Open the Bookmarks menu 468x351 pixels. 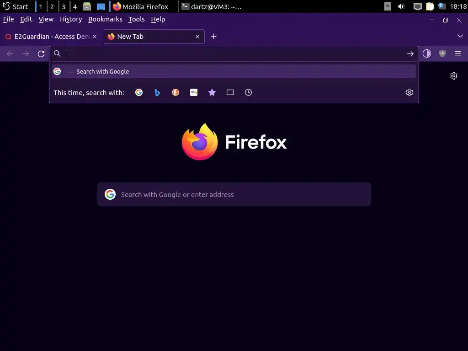click(105, 19)
